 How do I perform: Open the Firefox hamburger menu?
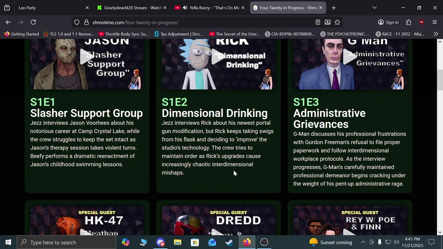435,22
